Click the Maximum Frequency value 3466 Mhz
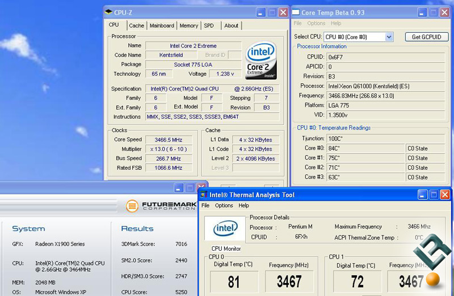The width and height of the screenshot is (454, 296). tap(419, 226)
